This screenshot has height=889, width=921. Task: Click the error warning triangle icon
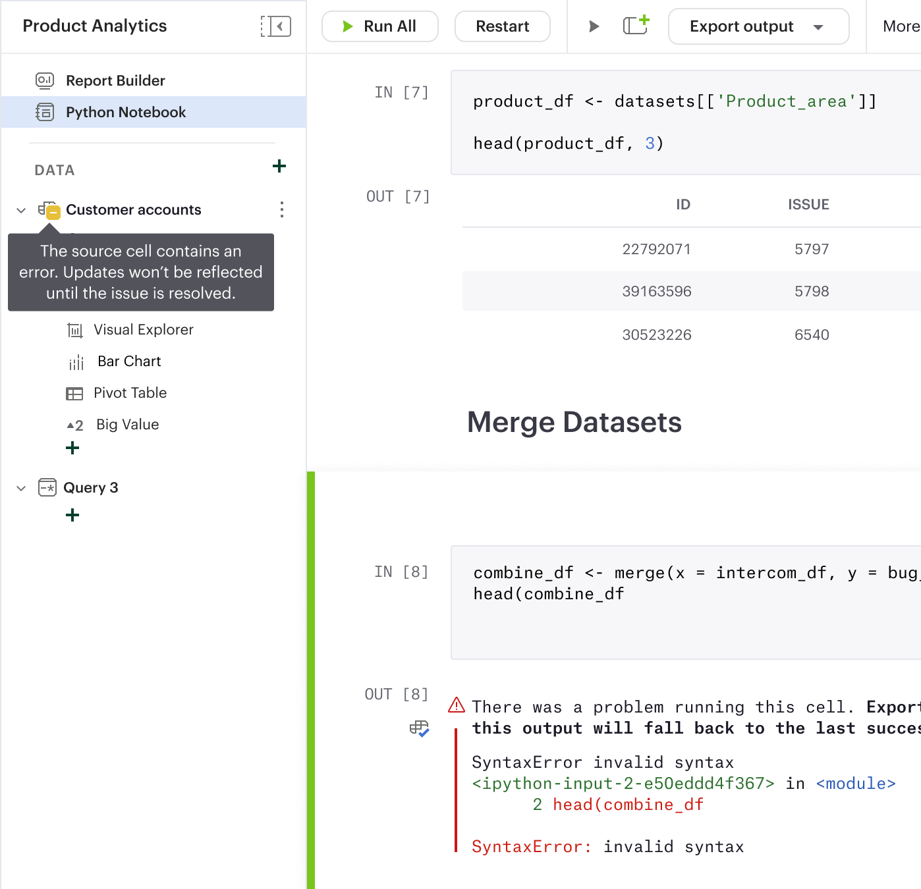pos(457,705)
